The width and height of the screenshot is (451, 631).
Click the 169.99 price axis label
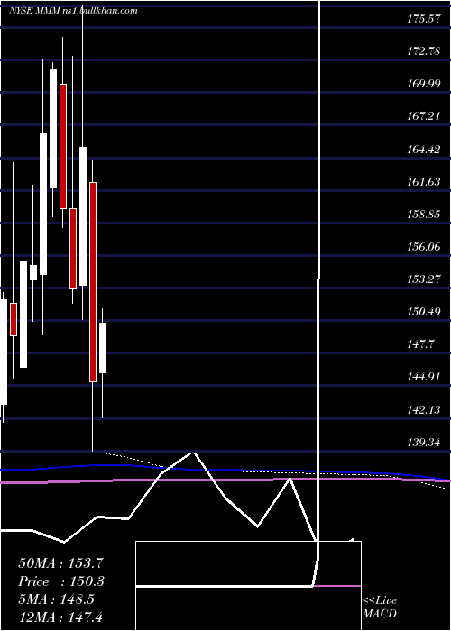pos(423,84)
